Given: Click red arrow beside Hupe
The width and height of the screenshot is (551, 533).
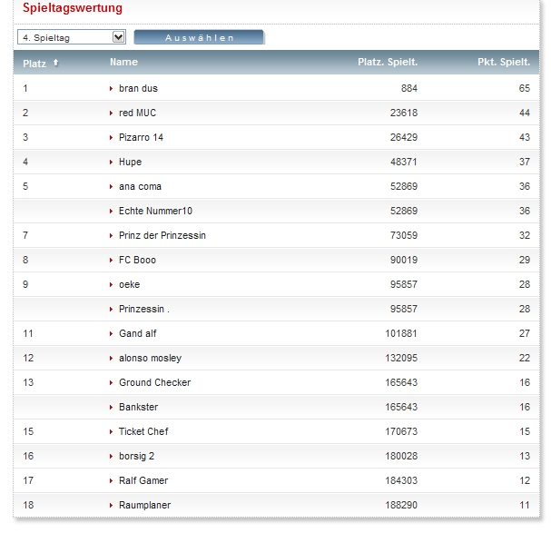Looking at the screenshot, I should (x=111, y=163).
